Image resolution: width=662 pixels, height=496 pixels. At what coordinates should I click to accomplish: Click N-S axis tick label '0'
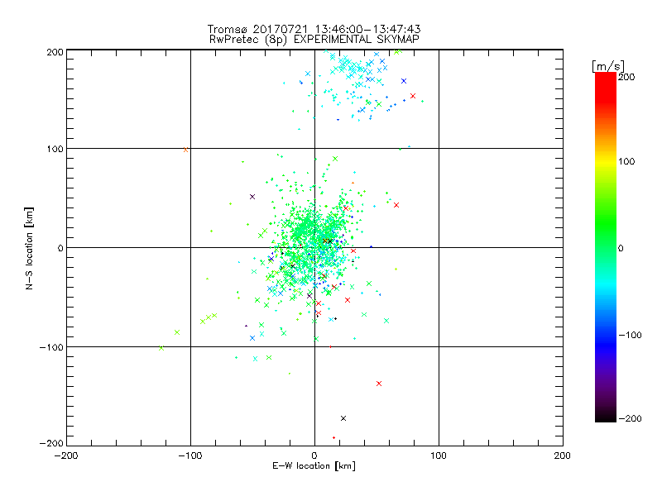(60, 248)
